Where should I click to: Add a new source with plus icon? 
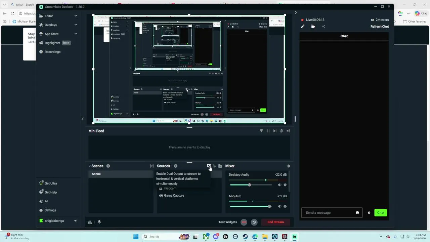176,166
